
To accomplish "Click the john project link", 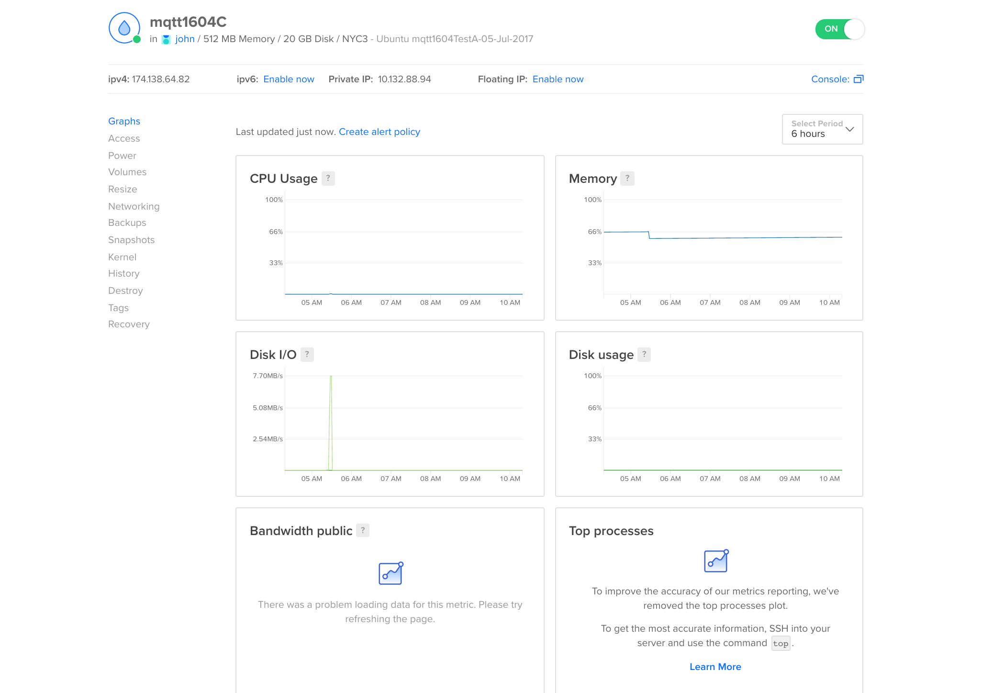I will point(185,39).
